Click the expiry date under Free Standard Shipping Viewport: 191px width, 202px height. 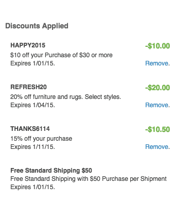click(x=32, y=187)
